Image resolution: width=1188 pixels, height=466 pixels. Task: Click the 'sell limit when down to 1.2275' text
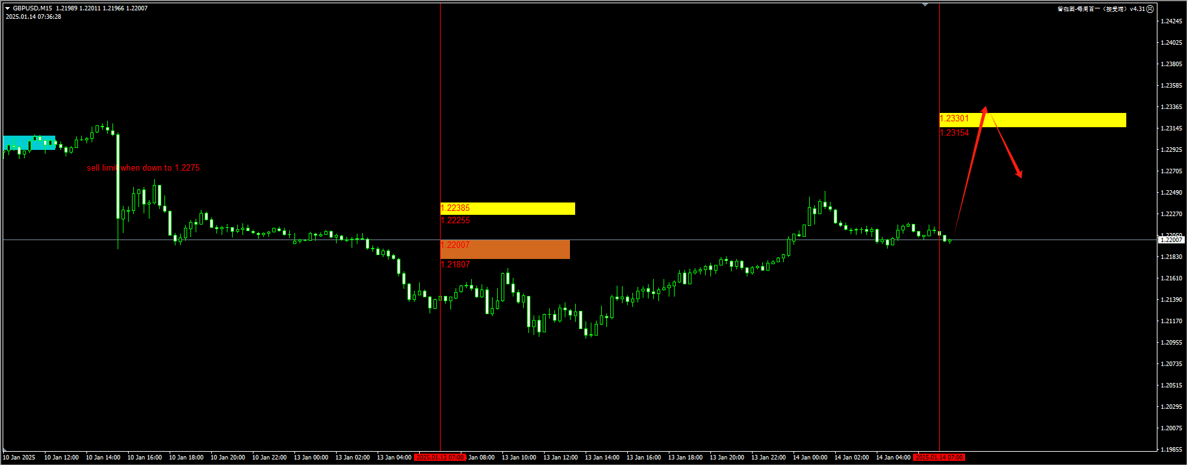click(x=143, y=168)
